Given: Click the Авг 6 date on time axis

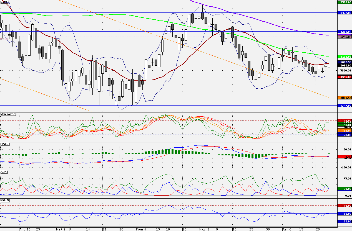Looking at the screenshot, I should pos(287,229).
